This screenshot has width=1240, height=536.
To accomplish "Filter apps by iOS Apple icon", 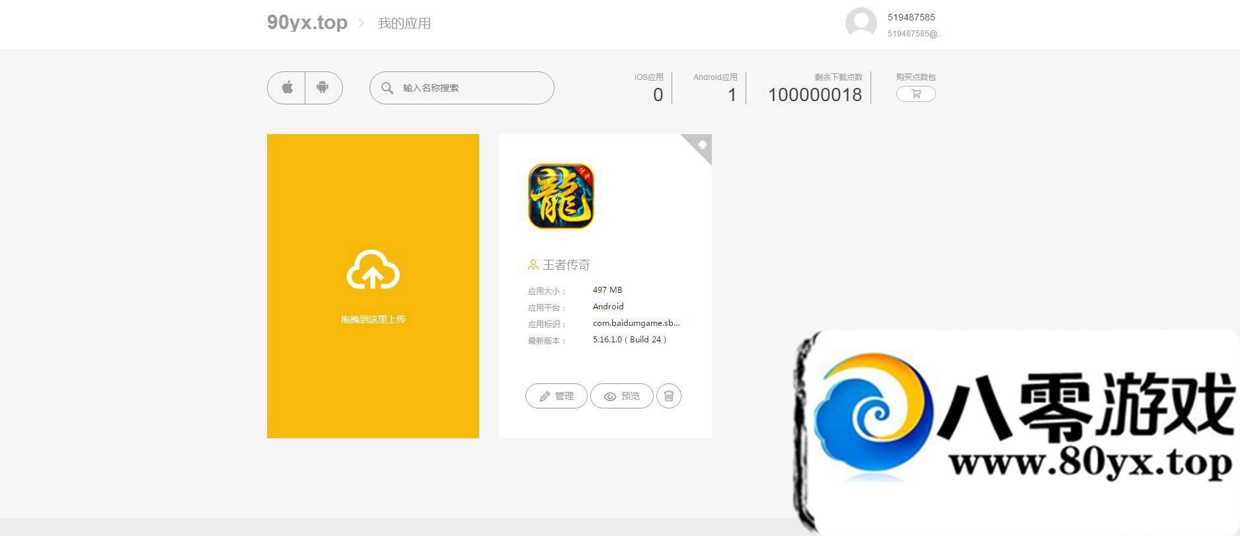I will tap(287, 88).
